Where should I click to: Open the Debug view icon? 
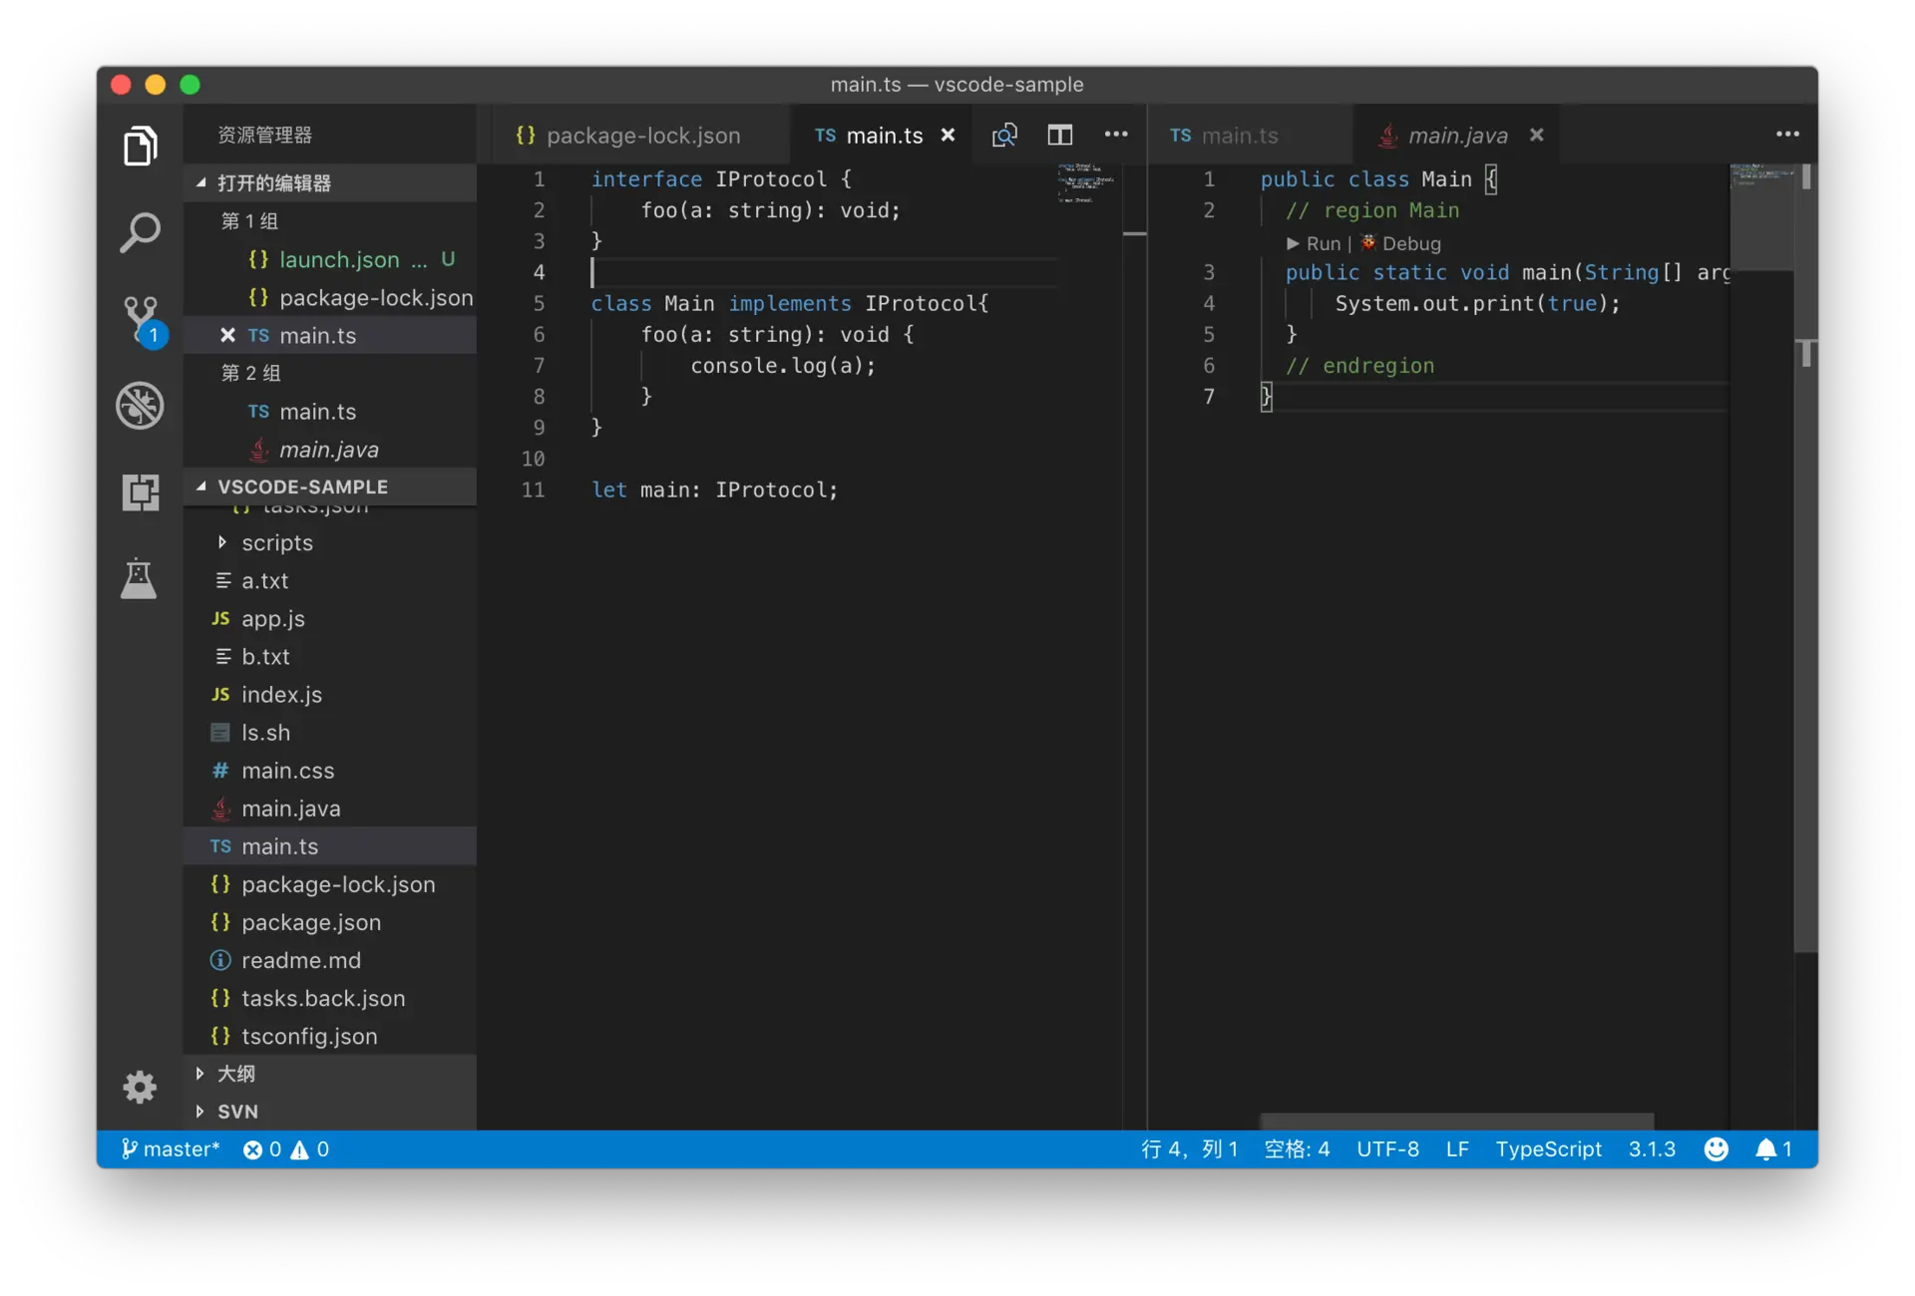tap(140, 405)
